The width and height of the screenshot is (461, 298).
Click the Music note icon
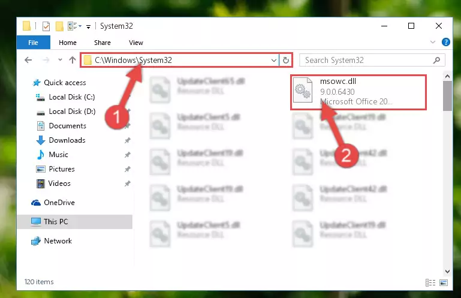pyautogui.click(x=41, y=155)
